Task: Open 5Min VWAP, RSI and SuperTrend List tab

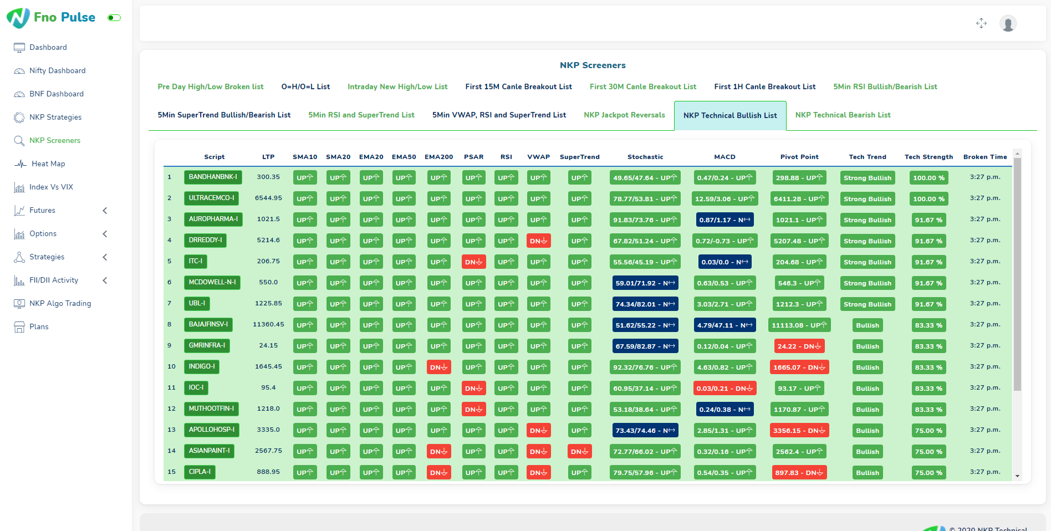Action: [x=499, y=115]
